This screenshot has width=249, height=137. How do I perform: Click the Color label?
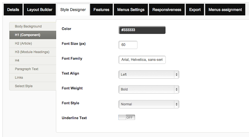[x=66, y=29]
